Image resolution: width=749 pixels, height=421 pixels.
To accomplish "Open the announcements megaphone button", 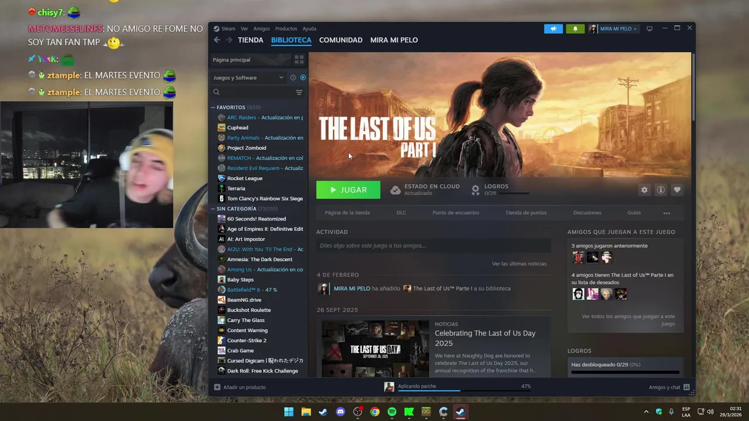I will click(x=553, y=29).
